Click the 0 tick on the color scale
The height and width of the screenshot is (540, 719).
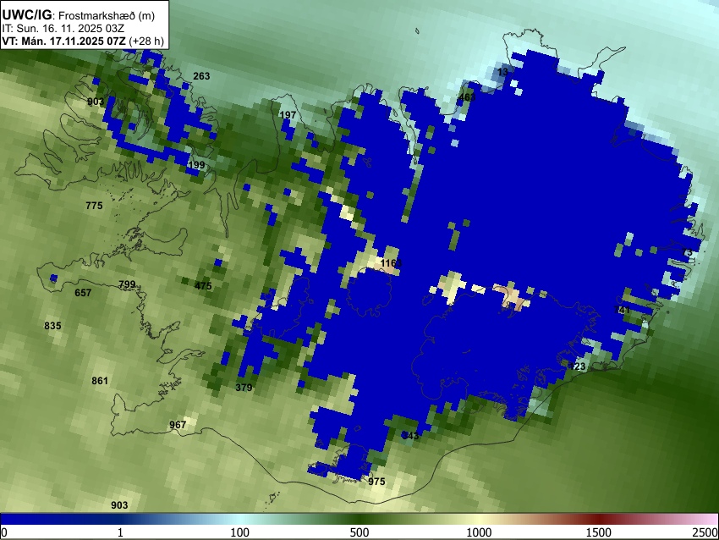[4, 532]
